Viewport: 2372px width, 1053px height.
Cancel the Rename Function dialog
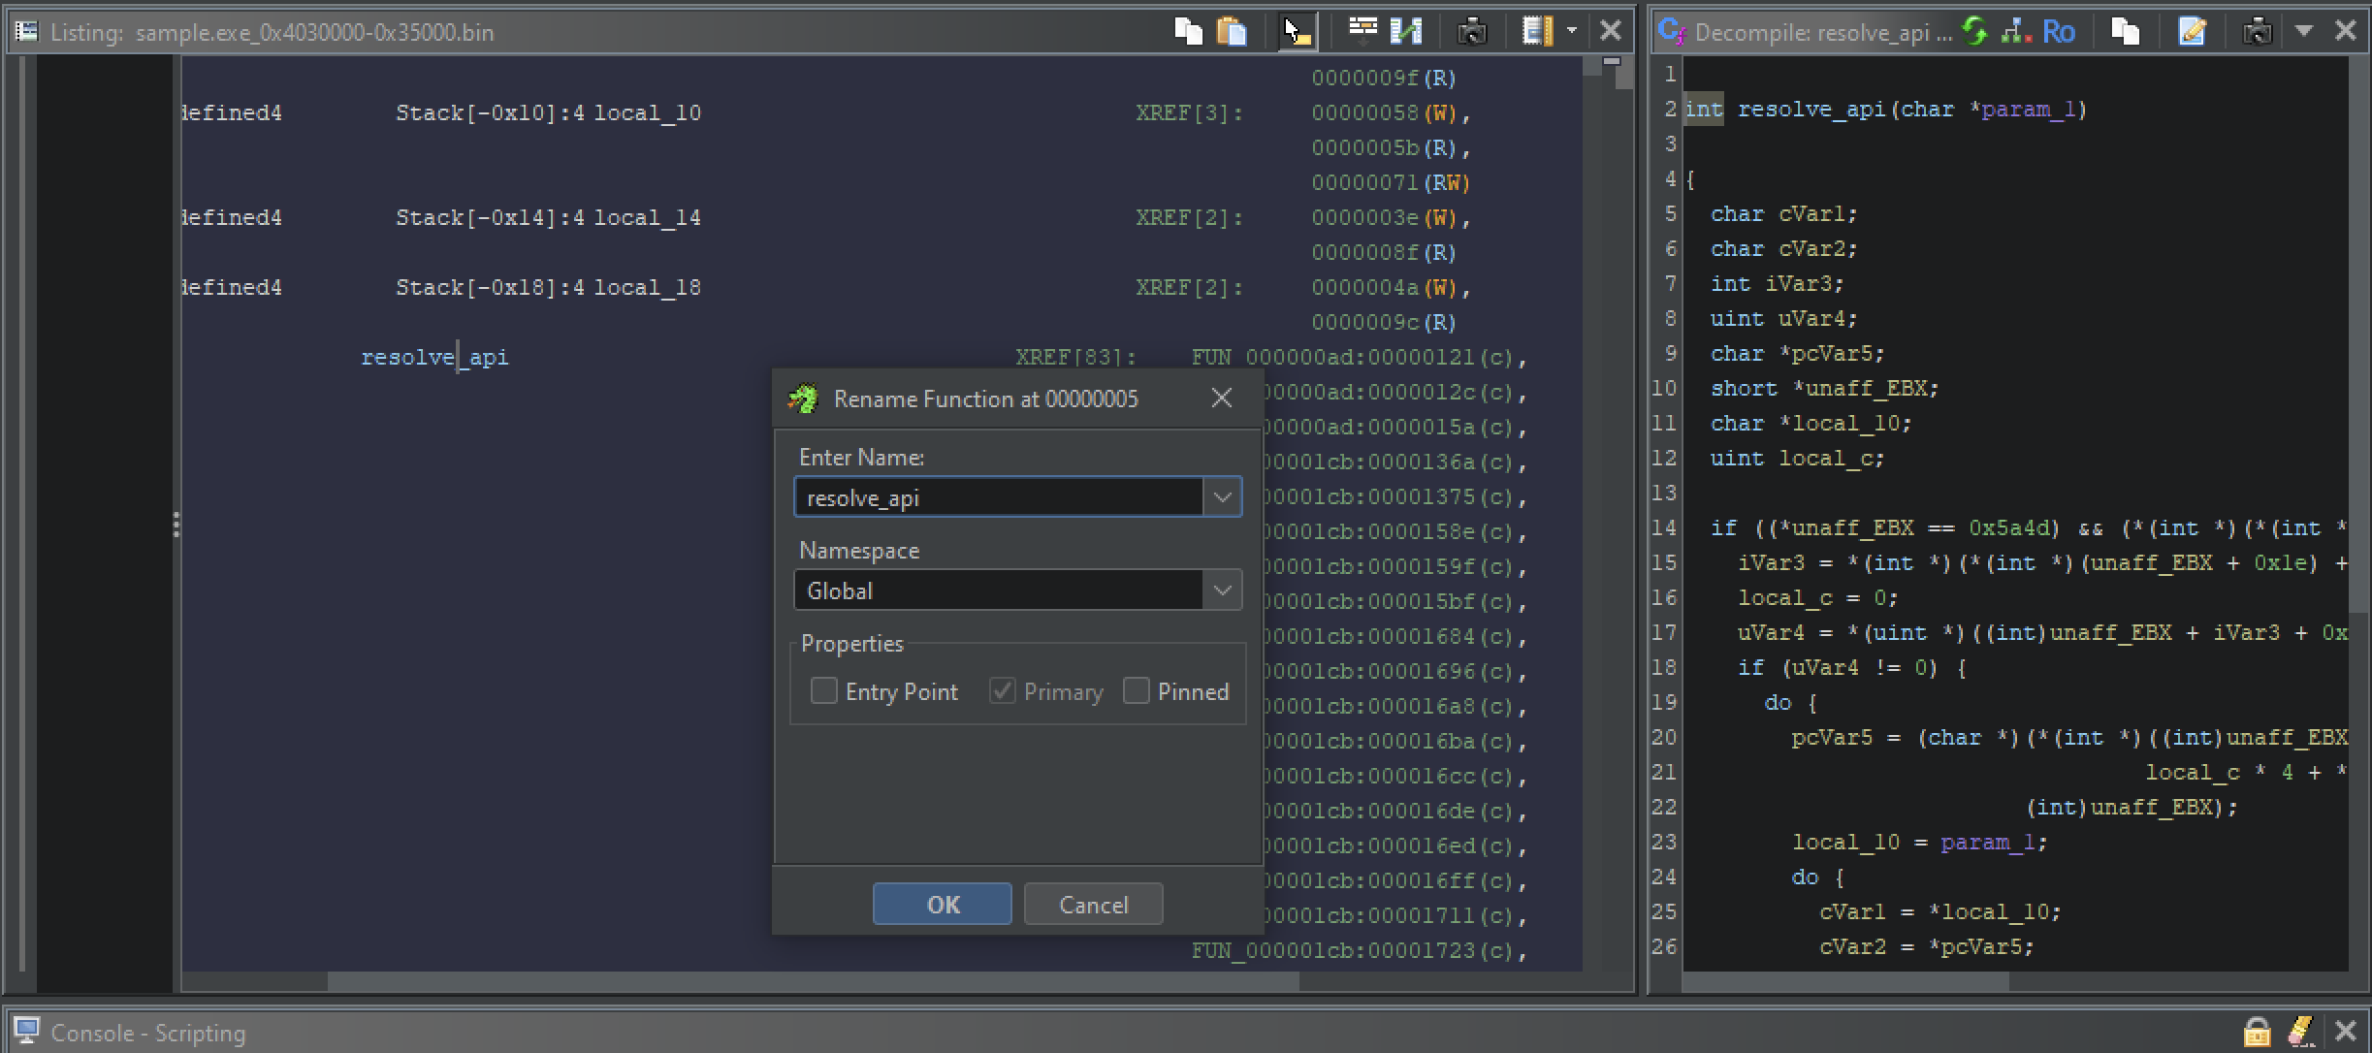(x=1093, y=904)
